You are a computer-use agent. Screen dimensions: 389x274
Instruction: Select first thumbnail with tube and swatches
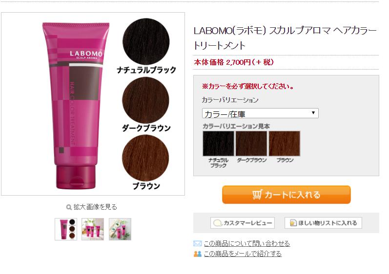pyautogui.click(x=66, y=229)
